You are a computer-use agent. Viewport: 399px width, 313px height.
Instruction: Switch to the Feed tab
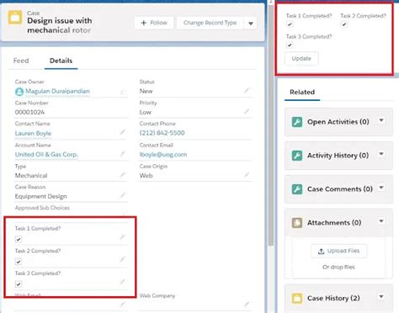point(21,61)
